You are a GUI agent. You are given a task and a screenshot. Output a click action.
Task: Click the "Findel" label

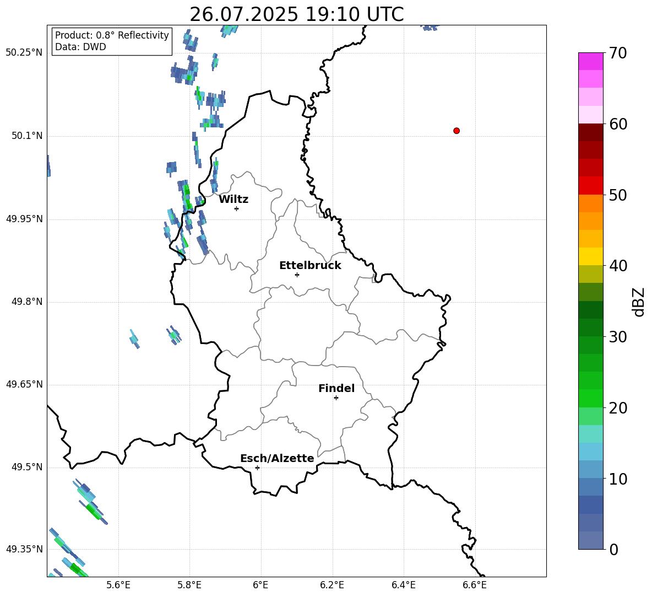tap(336, 388)
